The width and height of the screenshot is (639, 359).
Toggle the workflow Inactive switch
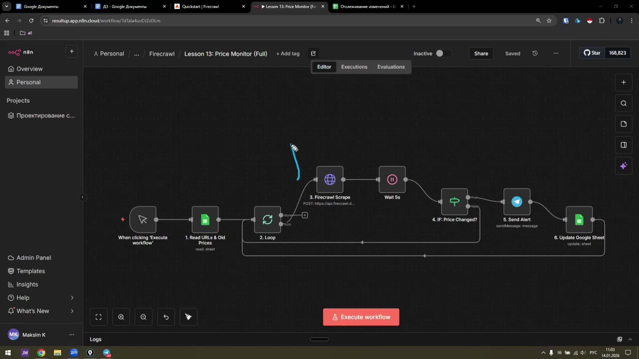click(443, 53)
